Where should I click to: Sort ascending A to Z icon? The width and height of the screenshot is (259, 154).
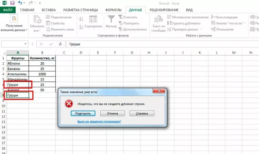(81, 19)
